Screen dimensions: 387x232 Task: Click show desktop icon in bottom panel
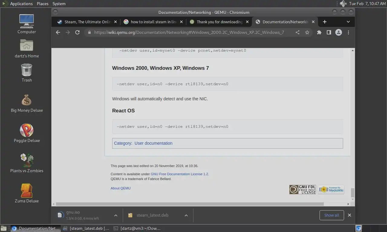[x=4, y=228]
